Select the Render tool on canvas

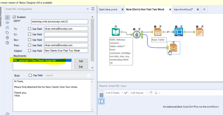tap(200, 32)
